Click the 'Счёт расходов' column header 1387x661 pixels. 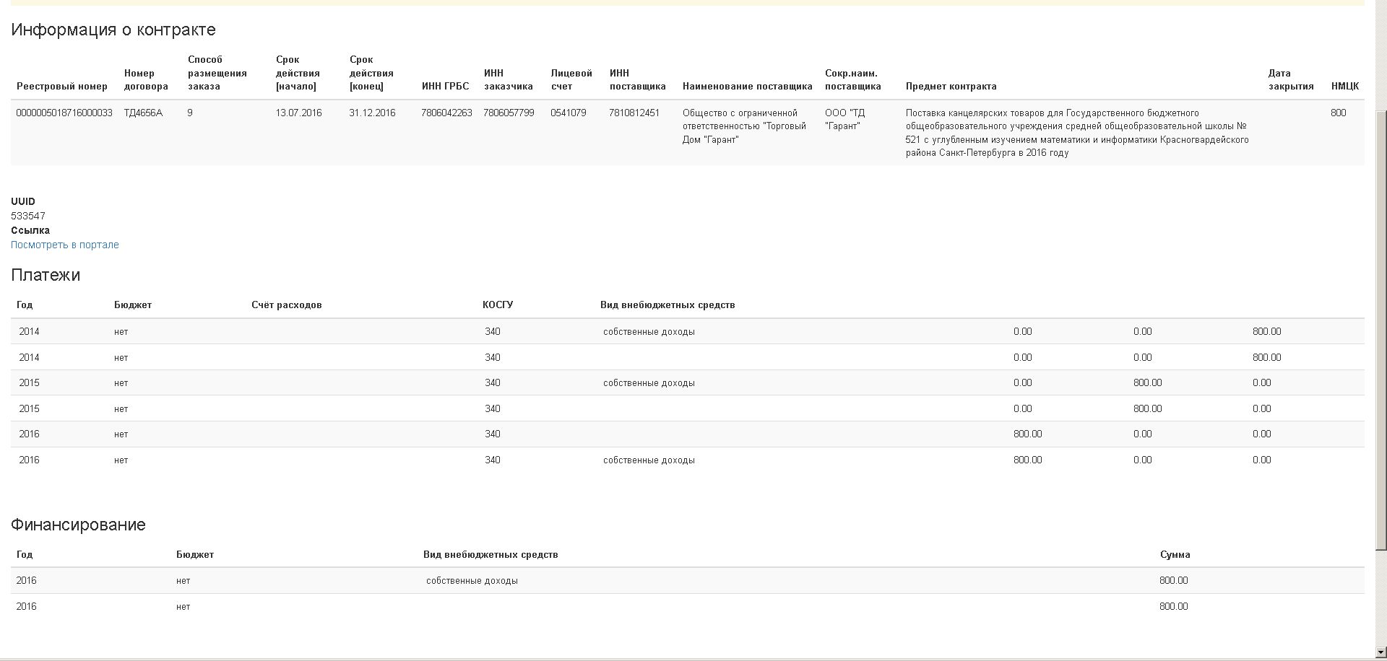point(286,305)
